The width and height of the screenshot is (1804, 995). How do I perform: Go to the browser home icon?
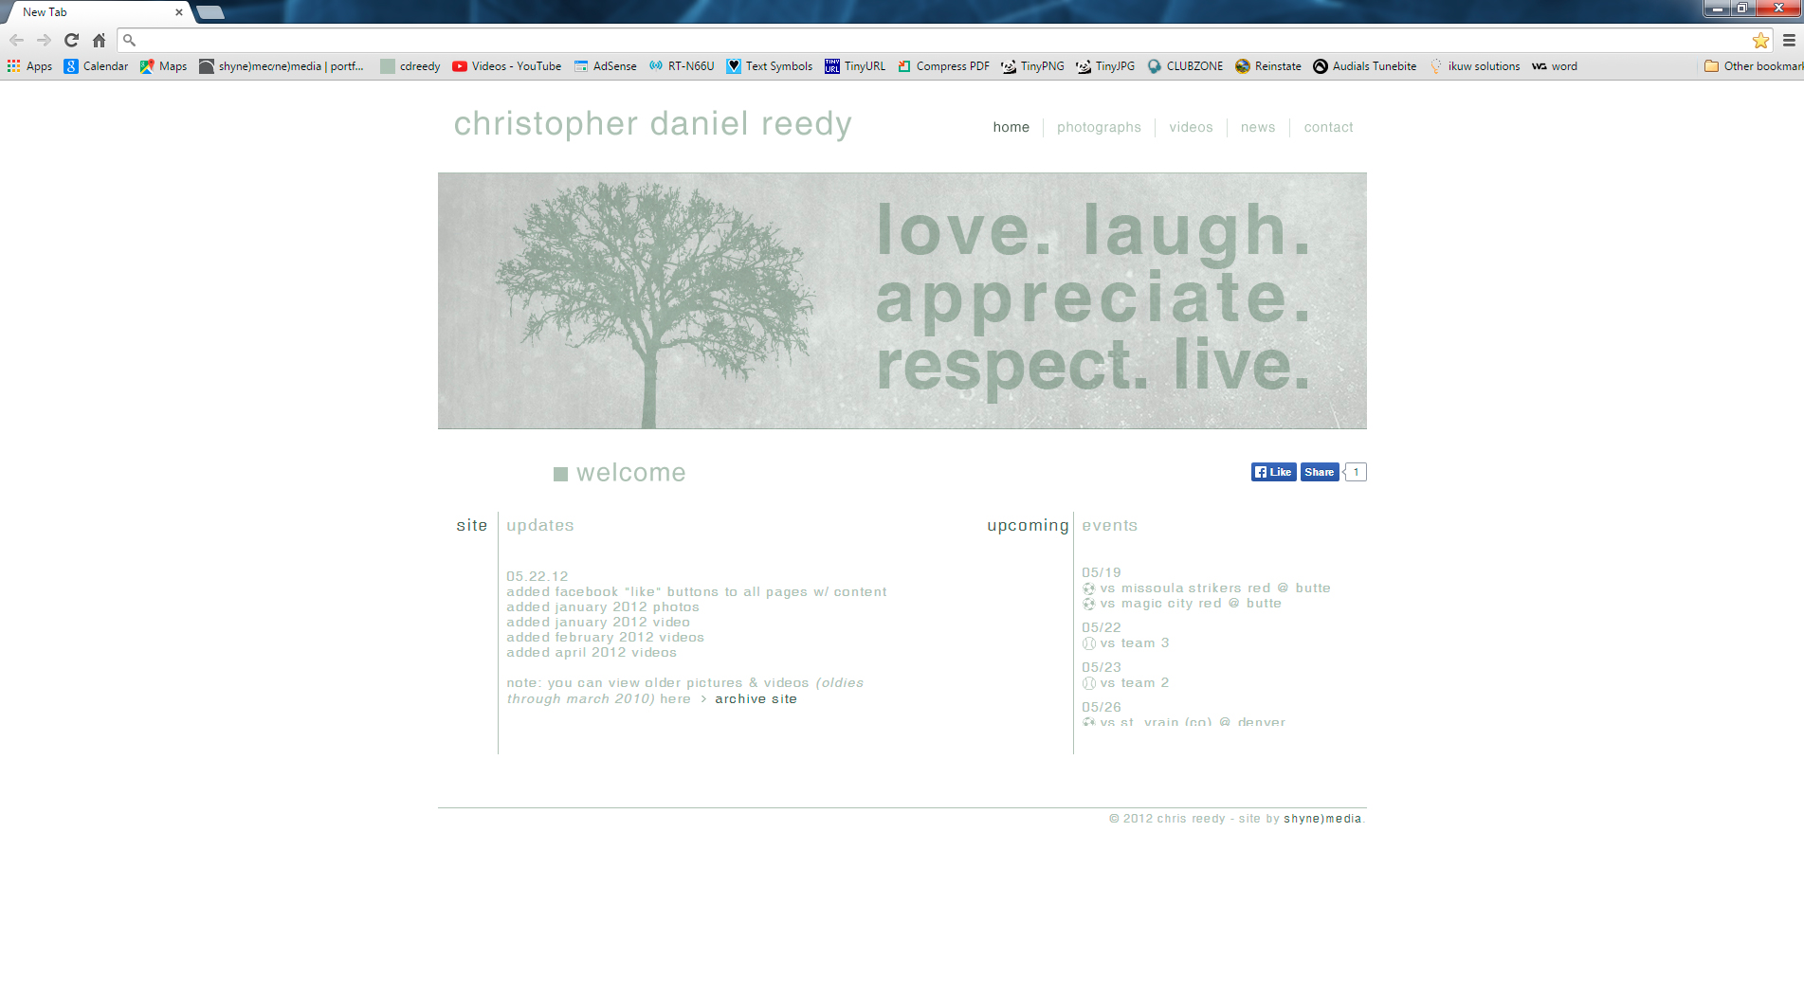(99, 40)
